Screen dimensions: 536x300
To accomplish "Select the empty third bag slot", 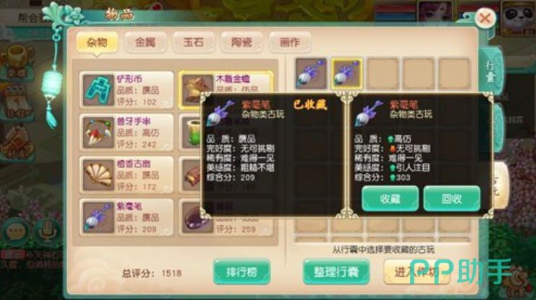I will (x=383, y=74).
